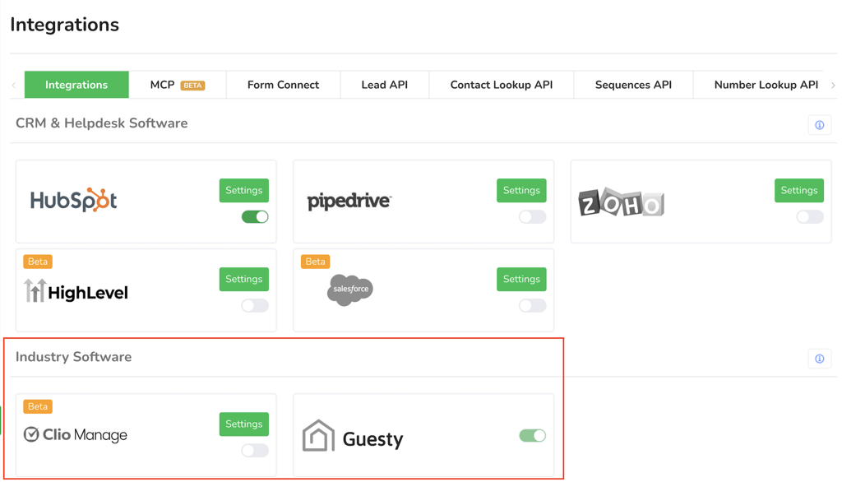Screen dimensions: 842x482
Task: Click the Integrations page heading
Action: [x=64, y=25]
